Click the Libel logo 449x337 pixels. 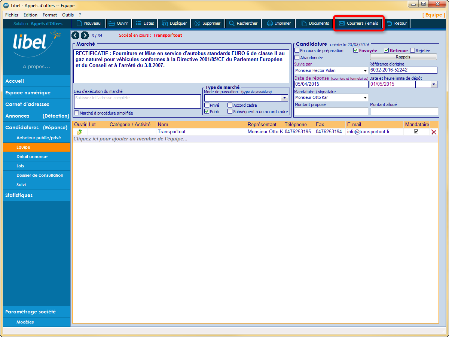point(36,44)
